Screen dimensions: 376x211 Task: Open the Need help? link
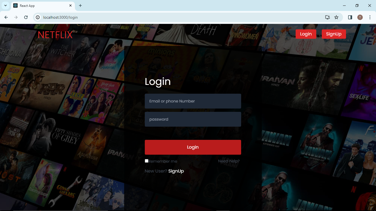[229, 161]
